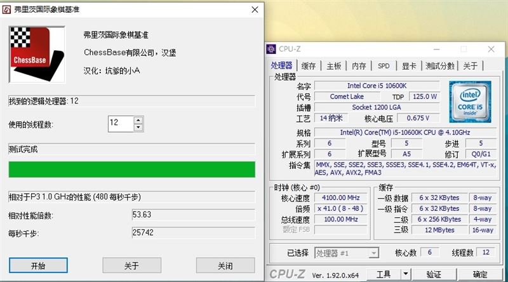Click the 16-way cache associativity value

coord(483,230)
